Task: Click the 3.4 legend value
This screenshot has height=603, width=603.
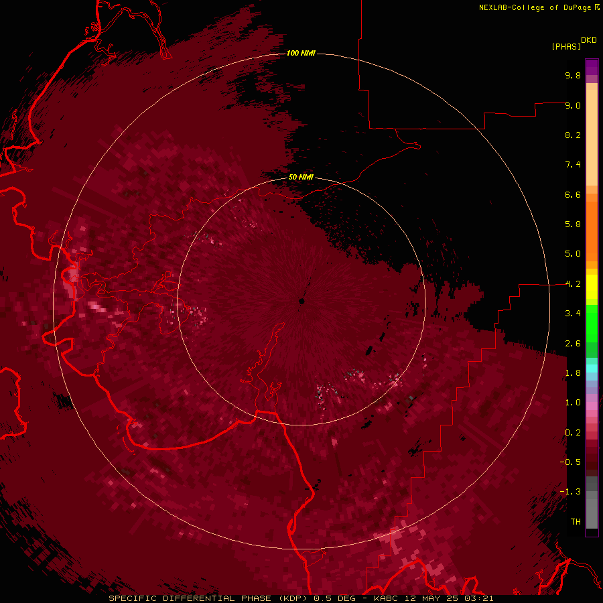Action: point(573,314)
